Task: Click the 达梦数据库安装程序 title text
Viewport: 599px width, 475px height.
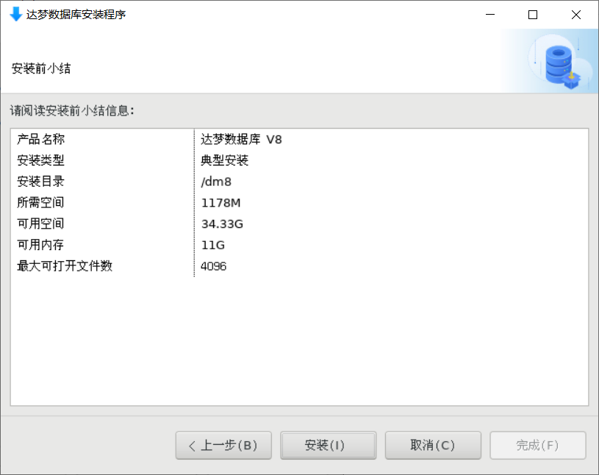Action: click(x=76, y=15)
